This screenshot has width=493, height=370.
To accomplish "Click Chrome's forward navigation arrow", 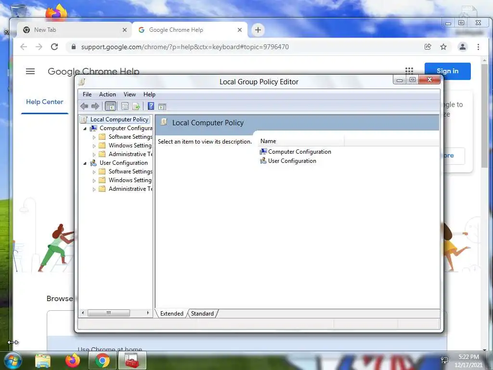I will point(39,47).
